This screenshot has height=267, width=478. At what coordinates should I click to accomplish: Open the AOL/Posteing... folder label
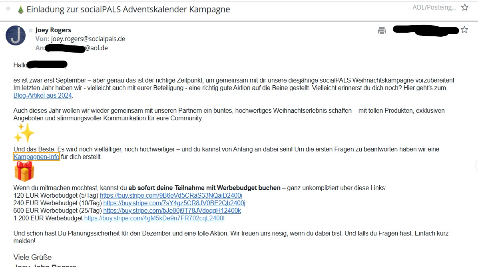point(434,8)
